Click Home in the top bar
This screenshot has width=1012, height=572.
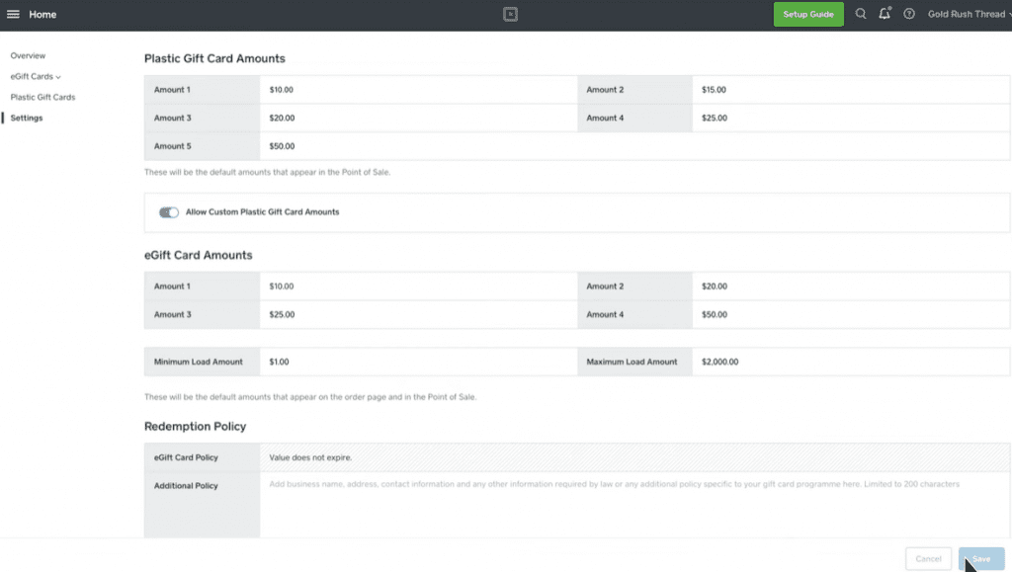click(42, 14)
